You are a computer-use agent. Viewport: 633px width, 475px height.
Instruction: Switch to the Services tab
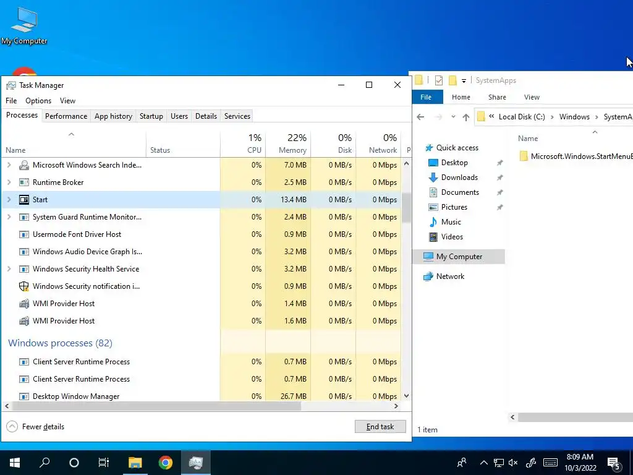[237, 116]
